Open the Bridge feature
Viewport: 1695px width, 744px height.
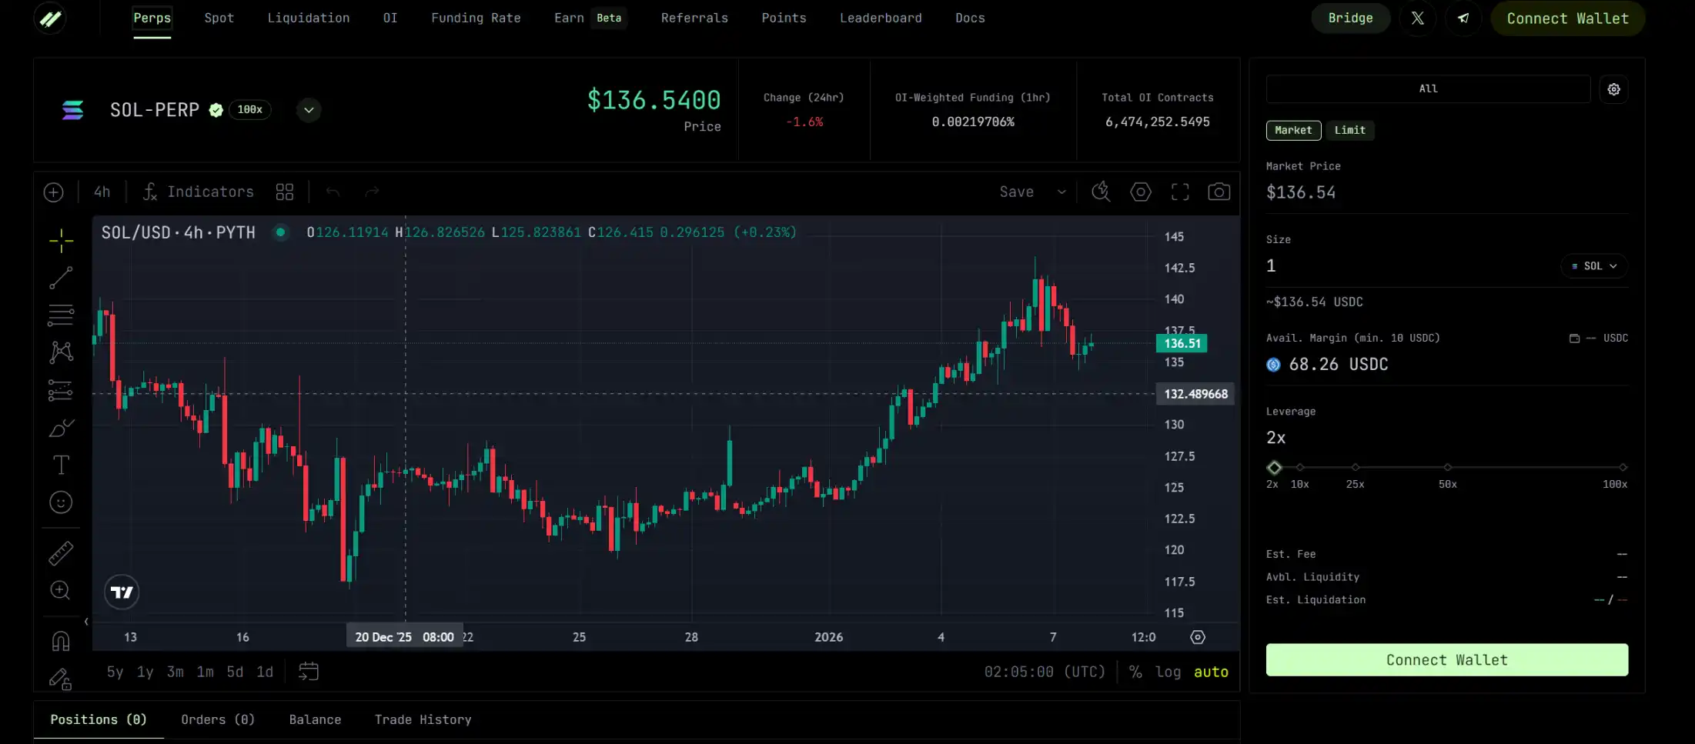point(1350,18)
